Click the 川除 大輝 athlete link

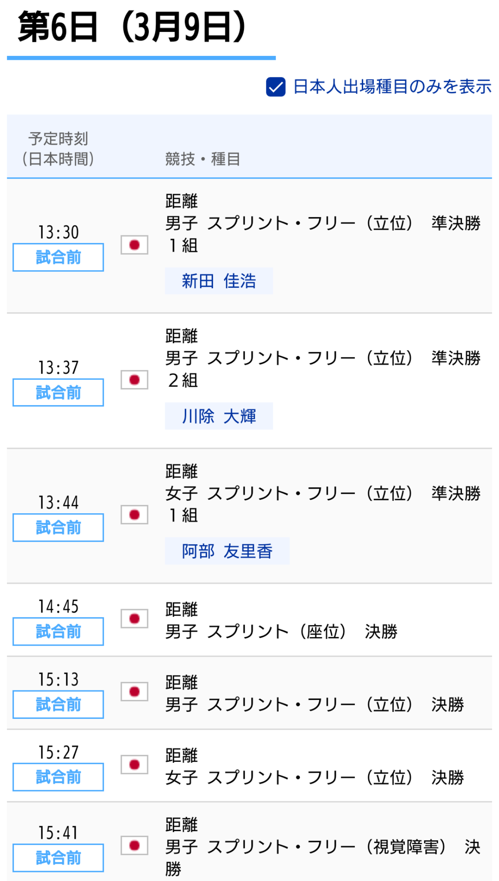click(x=219, y=416)
